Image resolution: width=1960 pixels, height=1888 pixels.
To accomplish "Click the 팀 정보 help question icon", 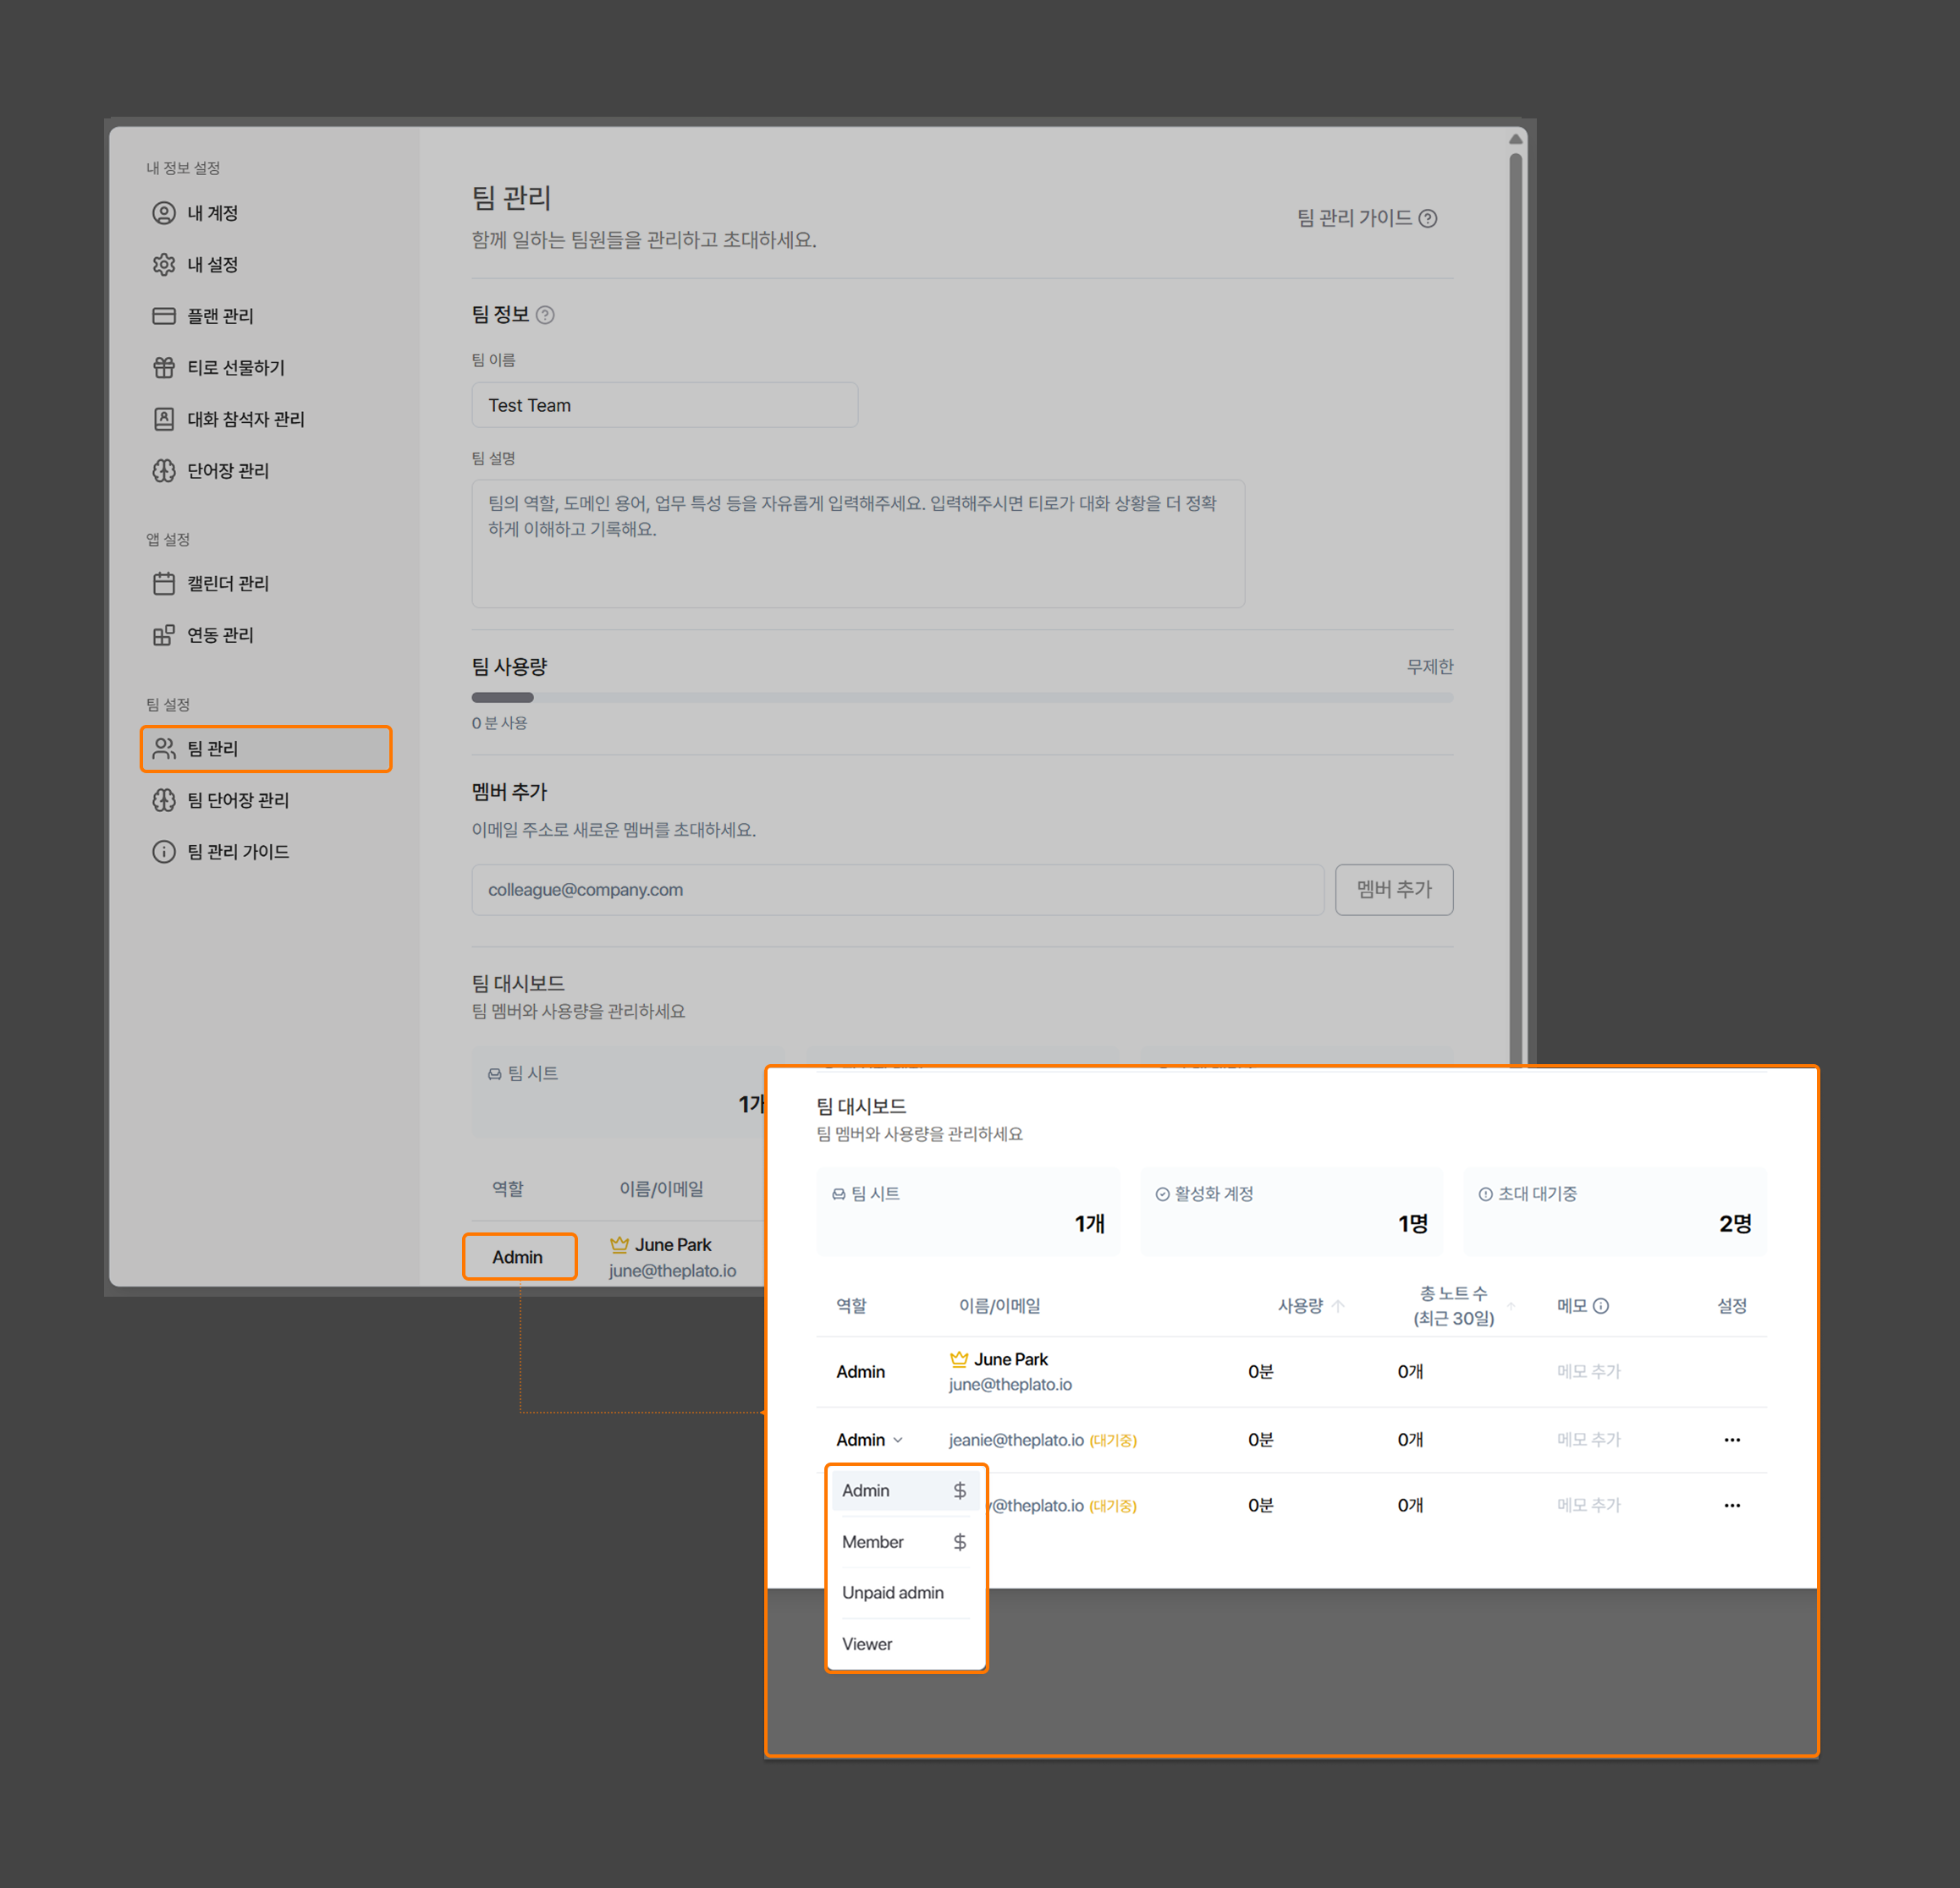I will coord(545,315).
